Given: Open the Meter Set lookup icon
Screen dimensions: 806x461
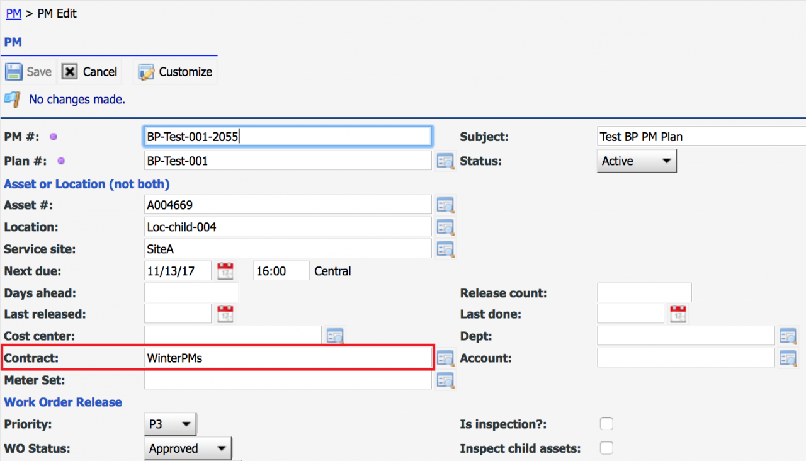Looking at the screenshot, I should (x=445, y=380).
